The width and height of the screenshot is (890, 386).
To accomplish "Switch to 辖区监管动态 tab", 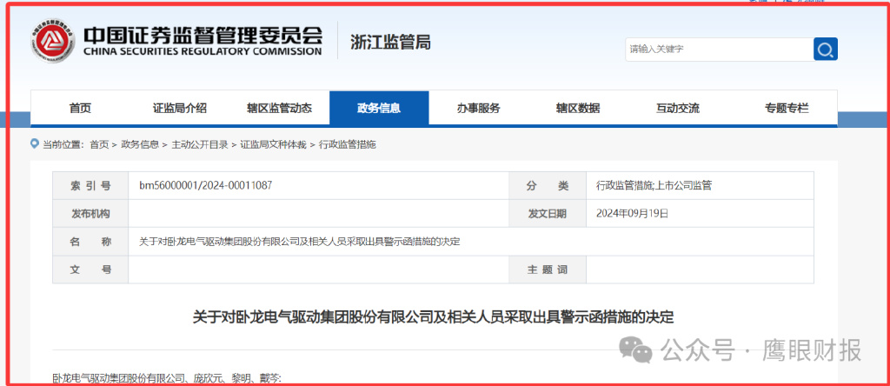I will tap(279, 109).
